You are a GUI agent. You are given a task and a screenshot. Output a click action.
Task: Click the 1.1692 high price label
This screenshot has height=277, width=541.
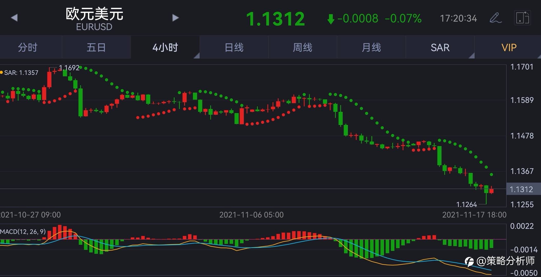(x=69, y=68)
